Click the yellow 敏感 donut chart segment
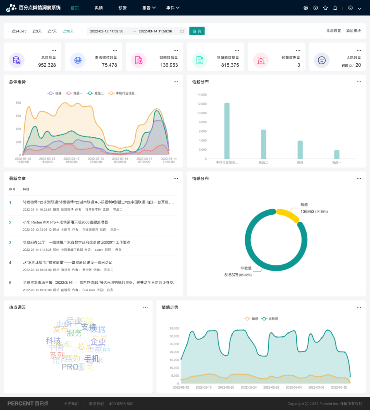This screenshot has width=370, height=410. coord(287,214)
